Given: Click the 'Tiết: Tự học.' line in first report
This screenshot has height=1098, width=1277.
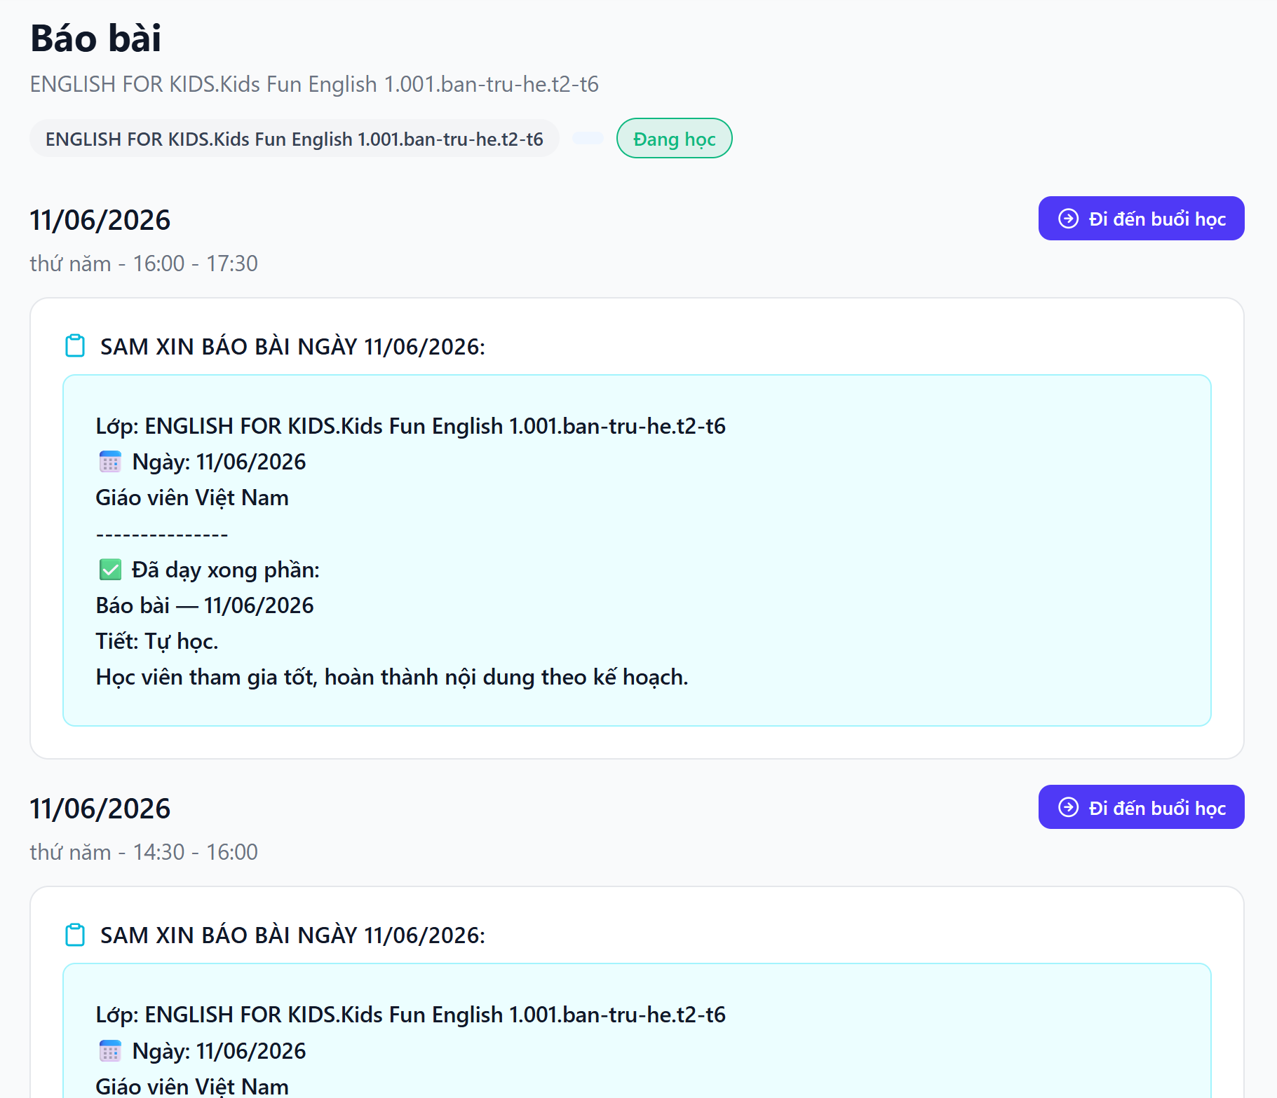Looking at the screenshot, I should (157, 641).
